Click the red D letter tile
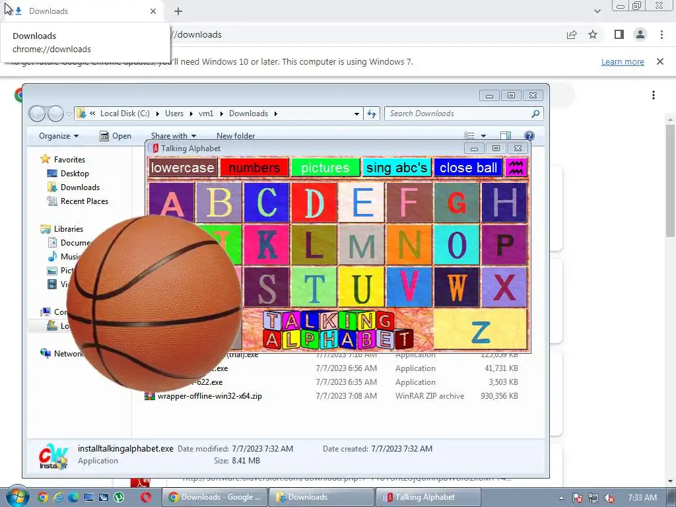This screenshot has width=676, height=507. (314, 202)
